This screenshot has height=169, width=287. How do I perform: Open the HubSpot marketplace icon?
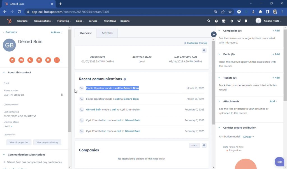(224, 21)
